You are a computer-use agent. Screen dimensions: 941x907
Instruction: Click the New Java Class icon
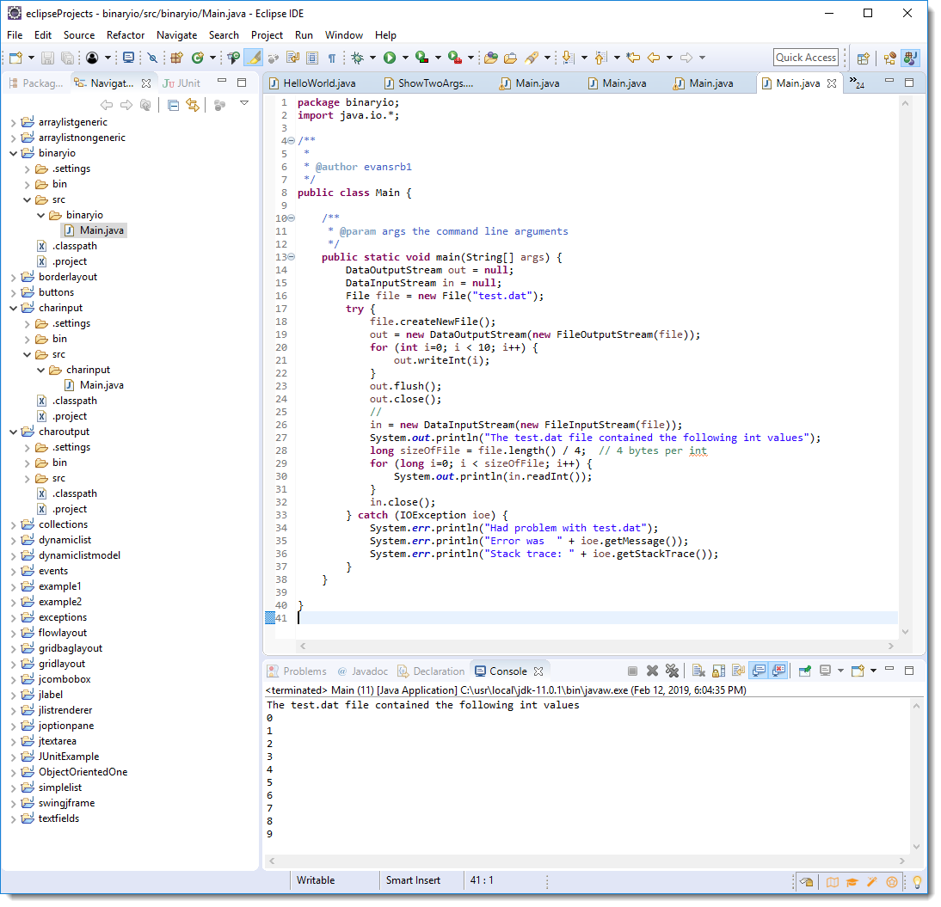tap(198, 58)
